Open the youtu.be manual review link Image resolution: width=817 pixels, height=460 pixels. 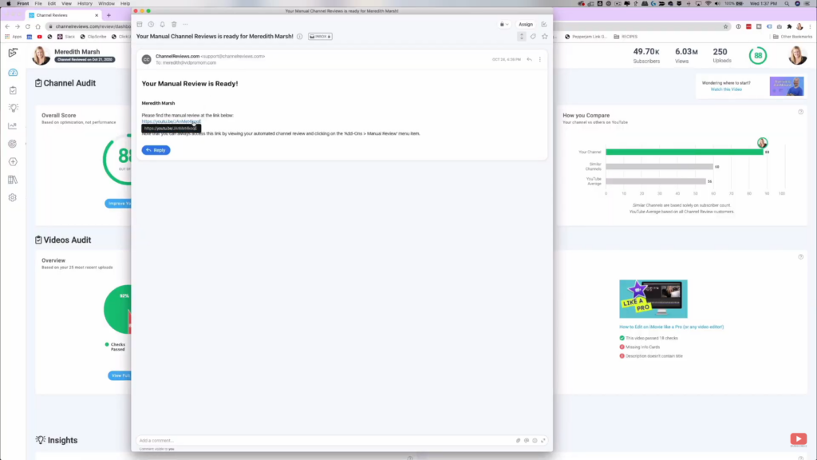click(x=171, y=121)
